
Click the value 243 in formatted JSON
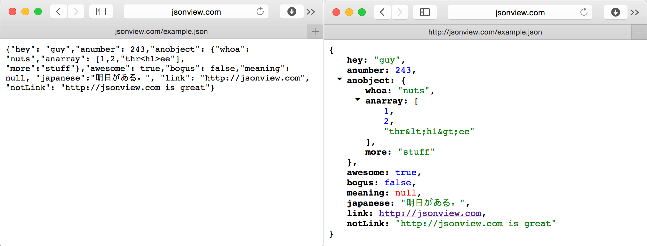[x=403, y=70]
